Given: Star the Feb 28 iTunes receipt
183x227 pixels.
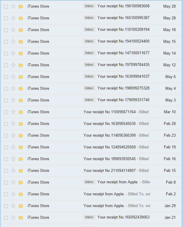Looking at the screenshot, I should 13,124.
